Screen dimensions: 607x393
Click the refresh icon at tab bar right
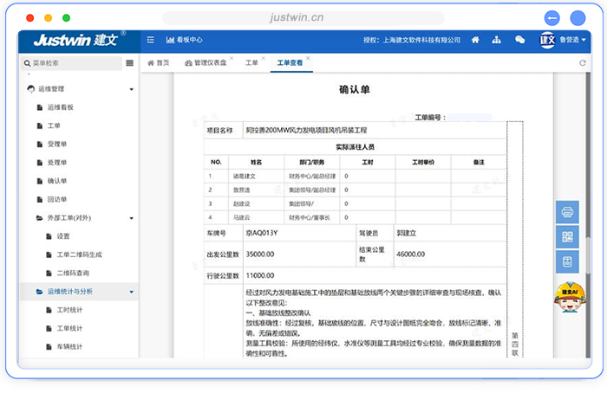[x=581, y=63]
